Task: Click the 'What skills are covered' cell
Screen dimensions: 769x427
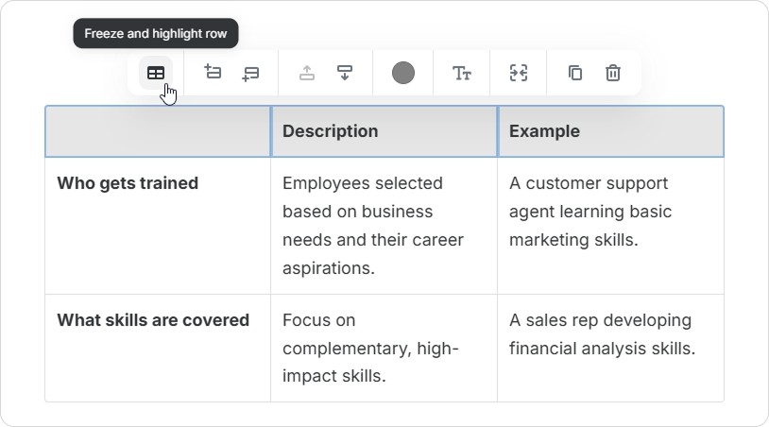Action: tap(158, 348)
